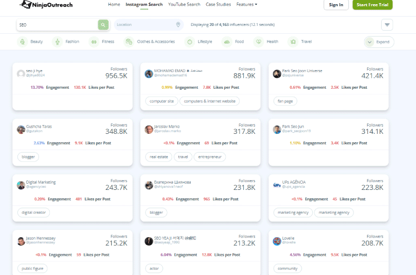
Task: Click Екатерина Шиянова profile avatar
Action: click(149, 185)
